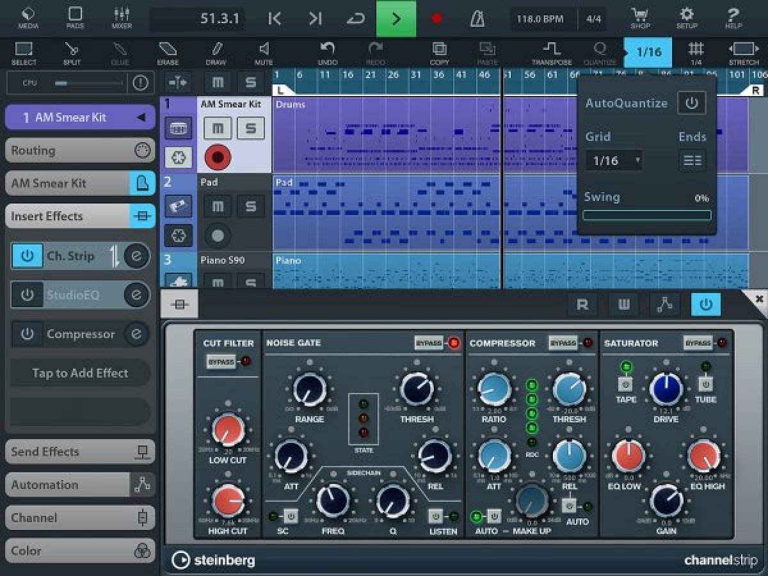Open the Setup gear
This screenshot has height=576, width=768.
pyautogui.click(x=687, y=18)
